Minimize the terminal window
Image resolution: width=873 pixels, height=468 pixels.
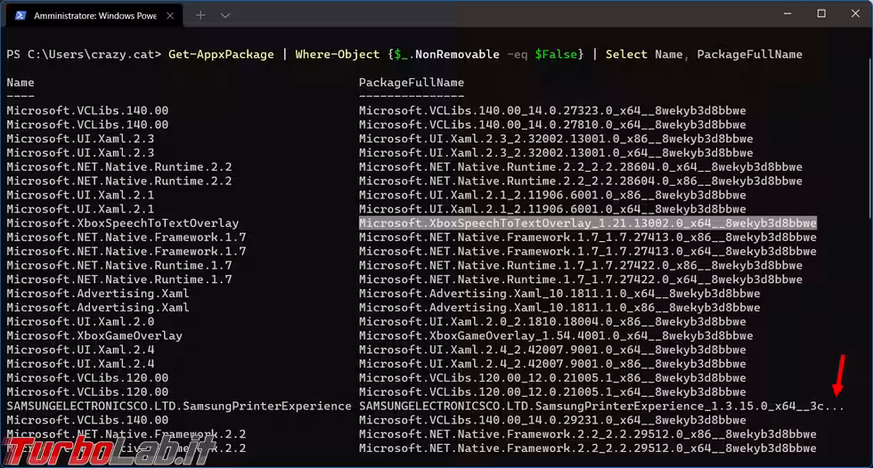coord(787,13)
